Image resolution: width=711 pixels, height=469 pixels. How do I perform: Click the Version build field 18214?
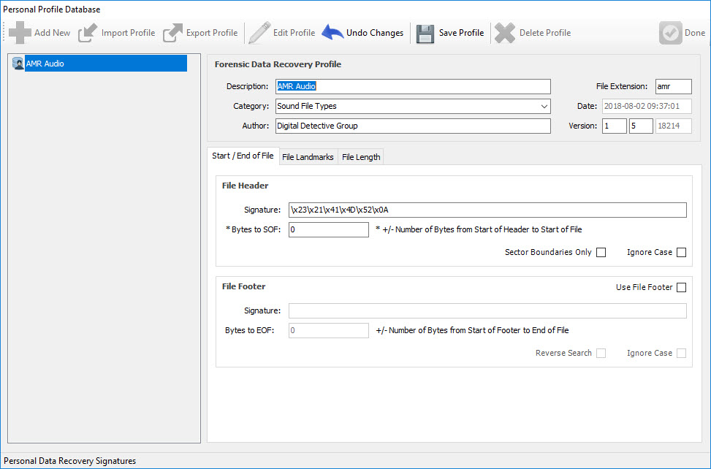673,126
